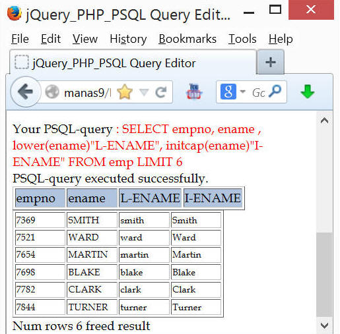Click the globe site identity icon
Screen dimensions: 340x334
52,92
